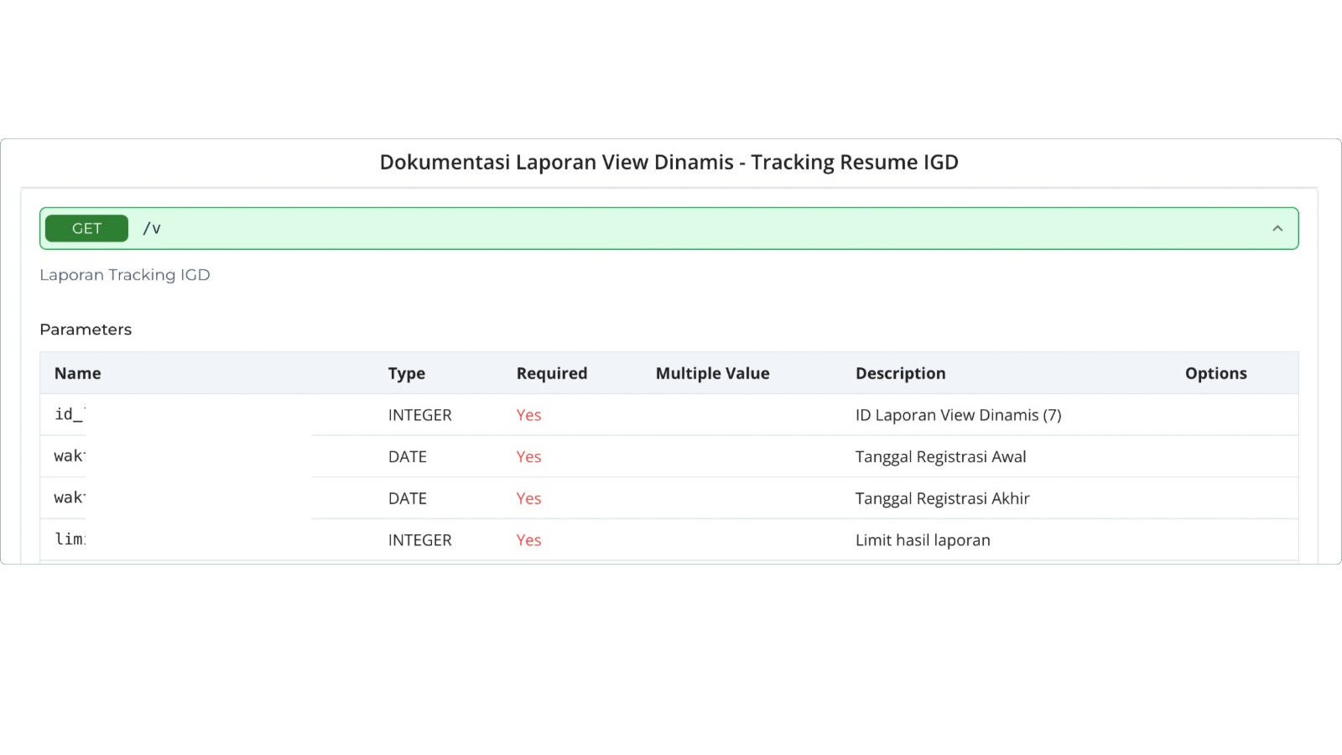Click the Tanggal Registrasi Akhir description
Screen dimensions: 1342x755
pos(943,499)
